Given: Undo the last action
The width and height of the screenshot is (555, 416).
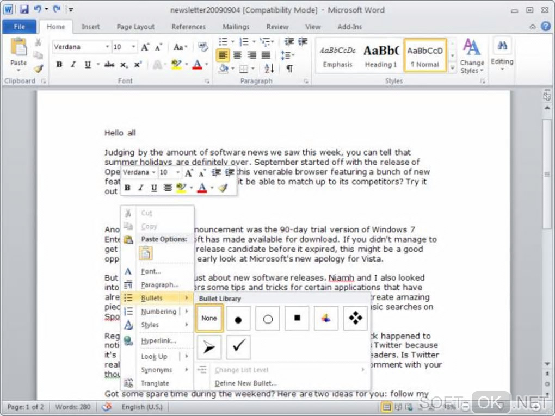Looking at the screenshot, I should [38, 9].
